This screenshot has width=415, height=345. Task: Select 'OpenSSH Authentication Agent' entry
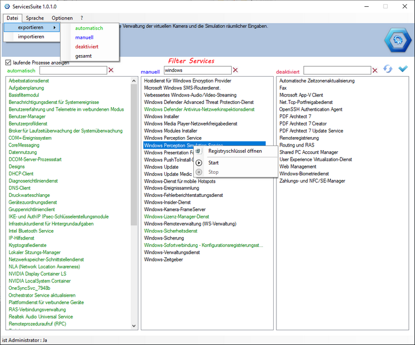310,109
